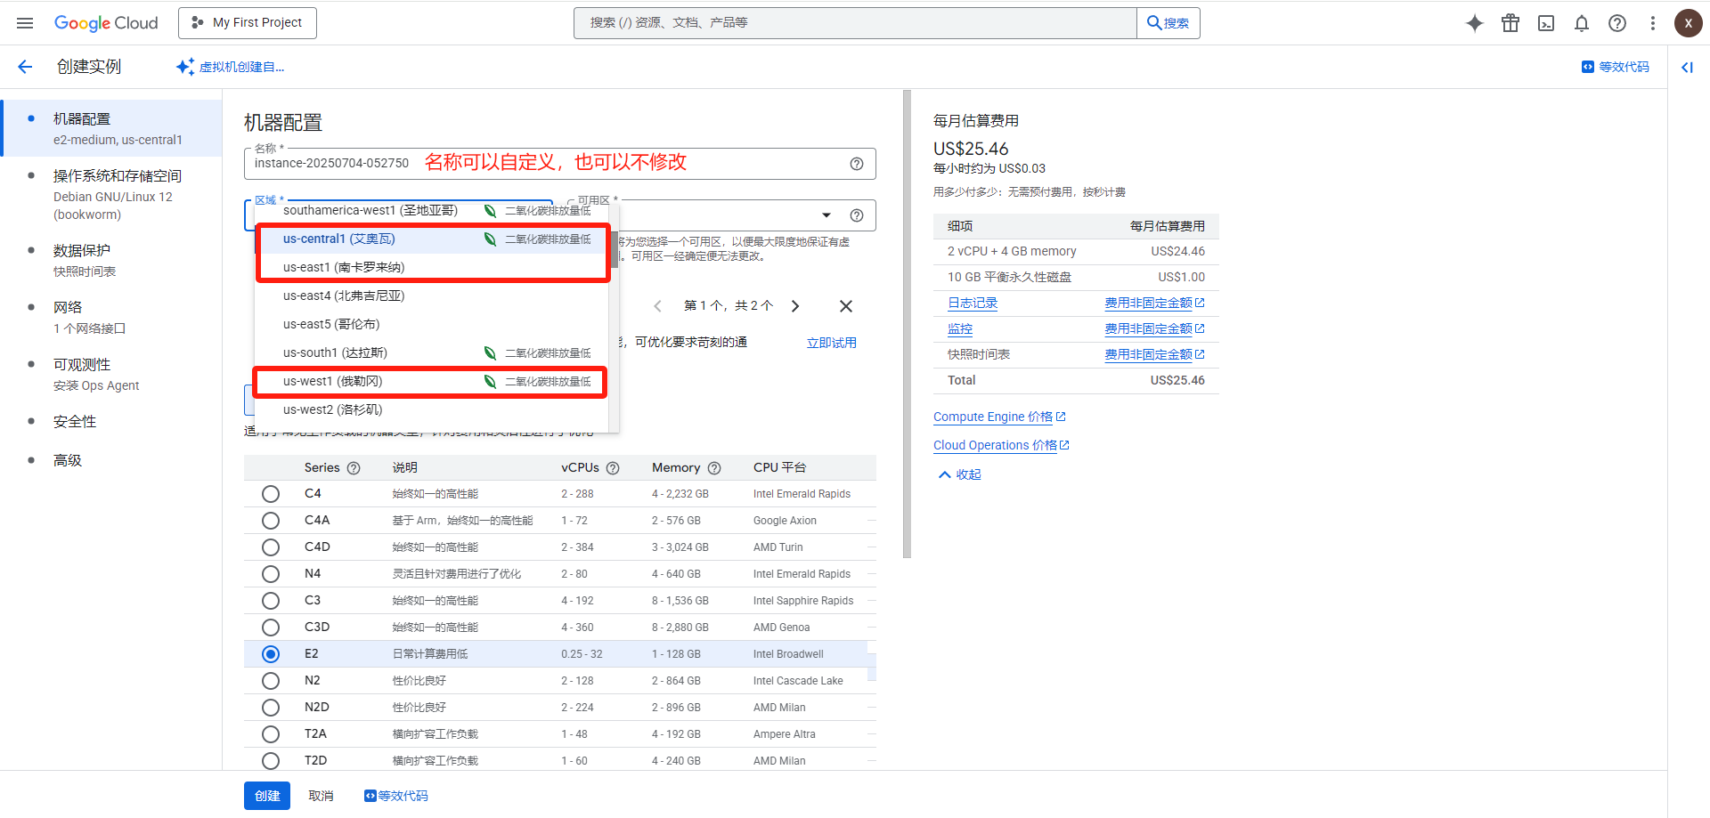Collapse the cost estimate with 收起

(x=960, y=475)
